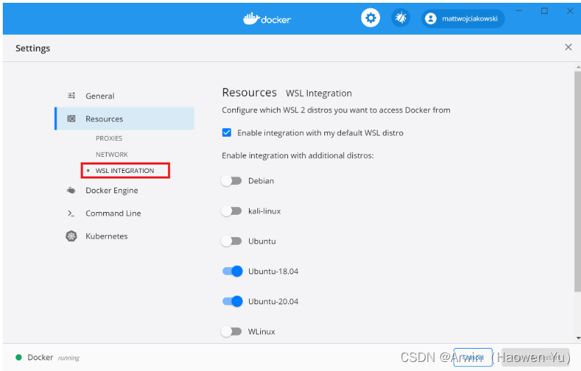
Task: Click the green Docker status dot
Action: point(19,358)
